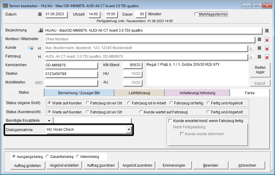Click the Ohne Monteur field
275x175 pixels.
tap(150, 39)
